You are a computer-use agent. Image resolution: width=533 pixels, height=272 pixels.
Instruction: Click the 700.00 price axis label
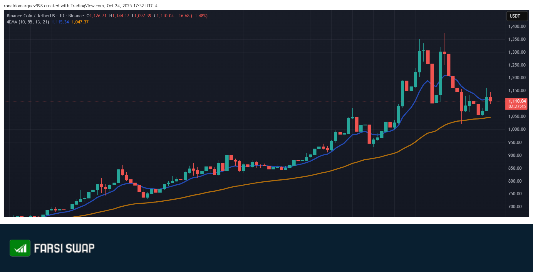515,207
